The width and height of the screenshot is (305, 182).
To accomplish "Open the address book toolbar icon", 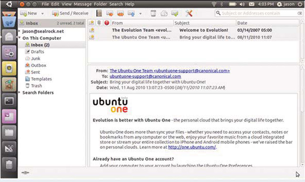I will pyautogui.click(x=99, y=13).
